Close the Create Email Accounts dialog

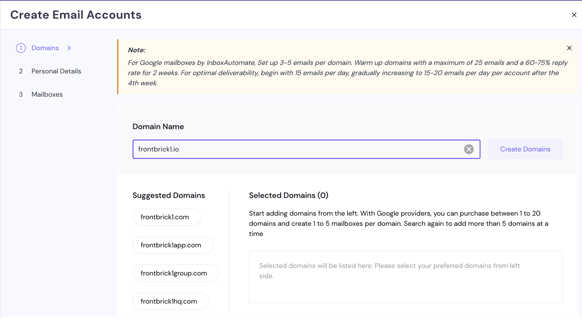click(x=574, y=15)
